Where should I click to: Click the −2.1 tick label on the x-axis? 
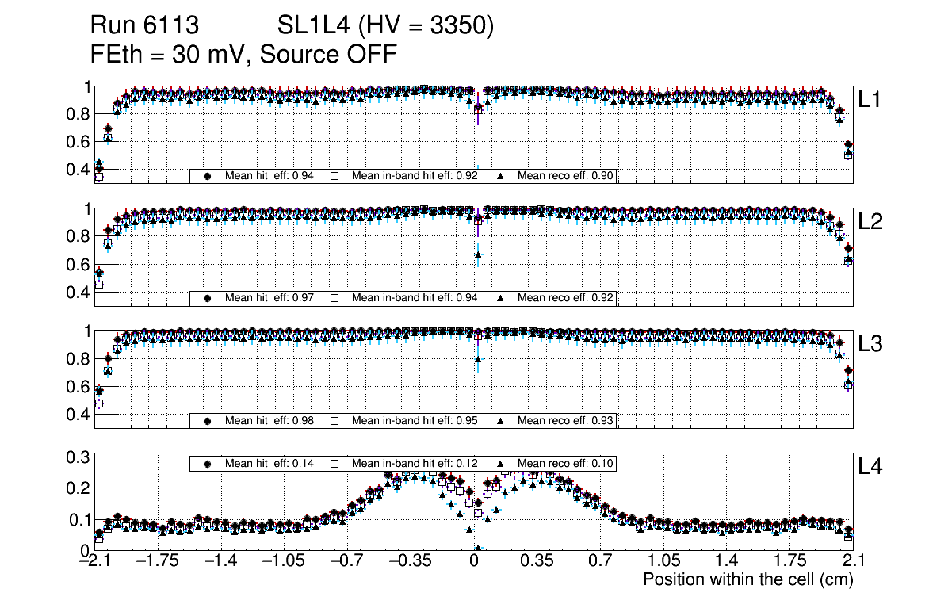tap(95, 561)
